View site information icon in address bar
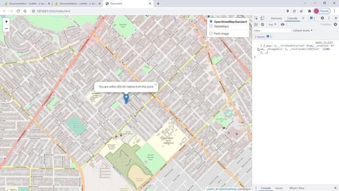The height and width of the screenshot is (191, 339). click(x=33, y=11)
